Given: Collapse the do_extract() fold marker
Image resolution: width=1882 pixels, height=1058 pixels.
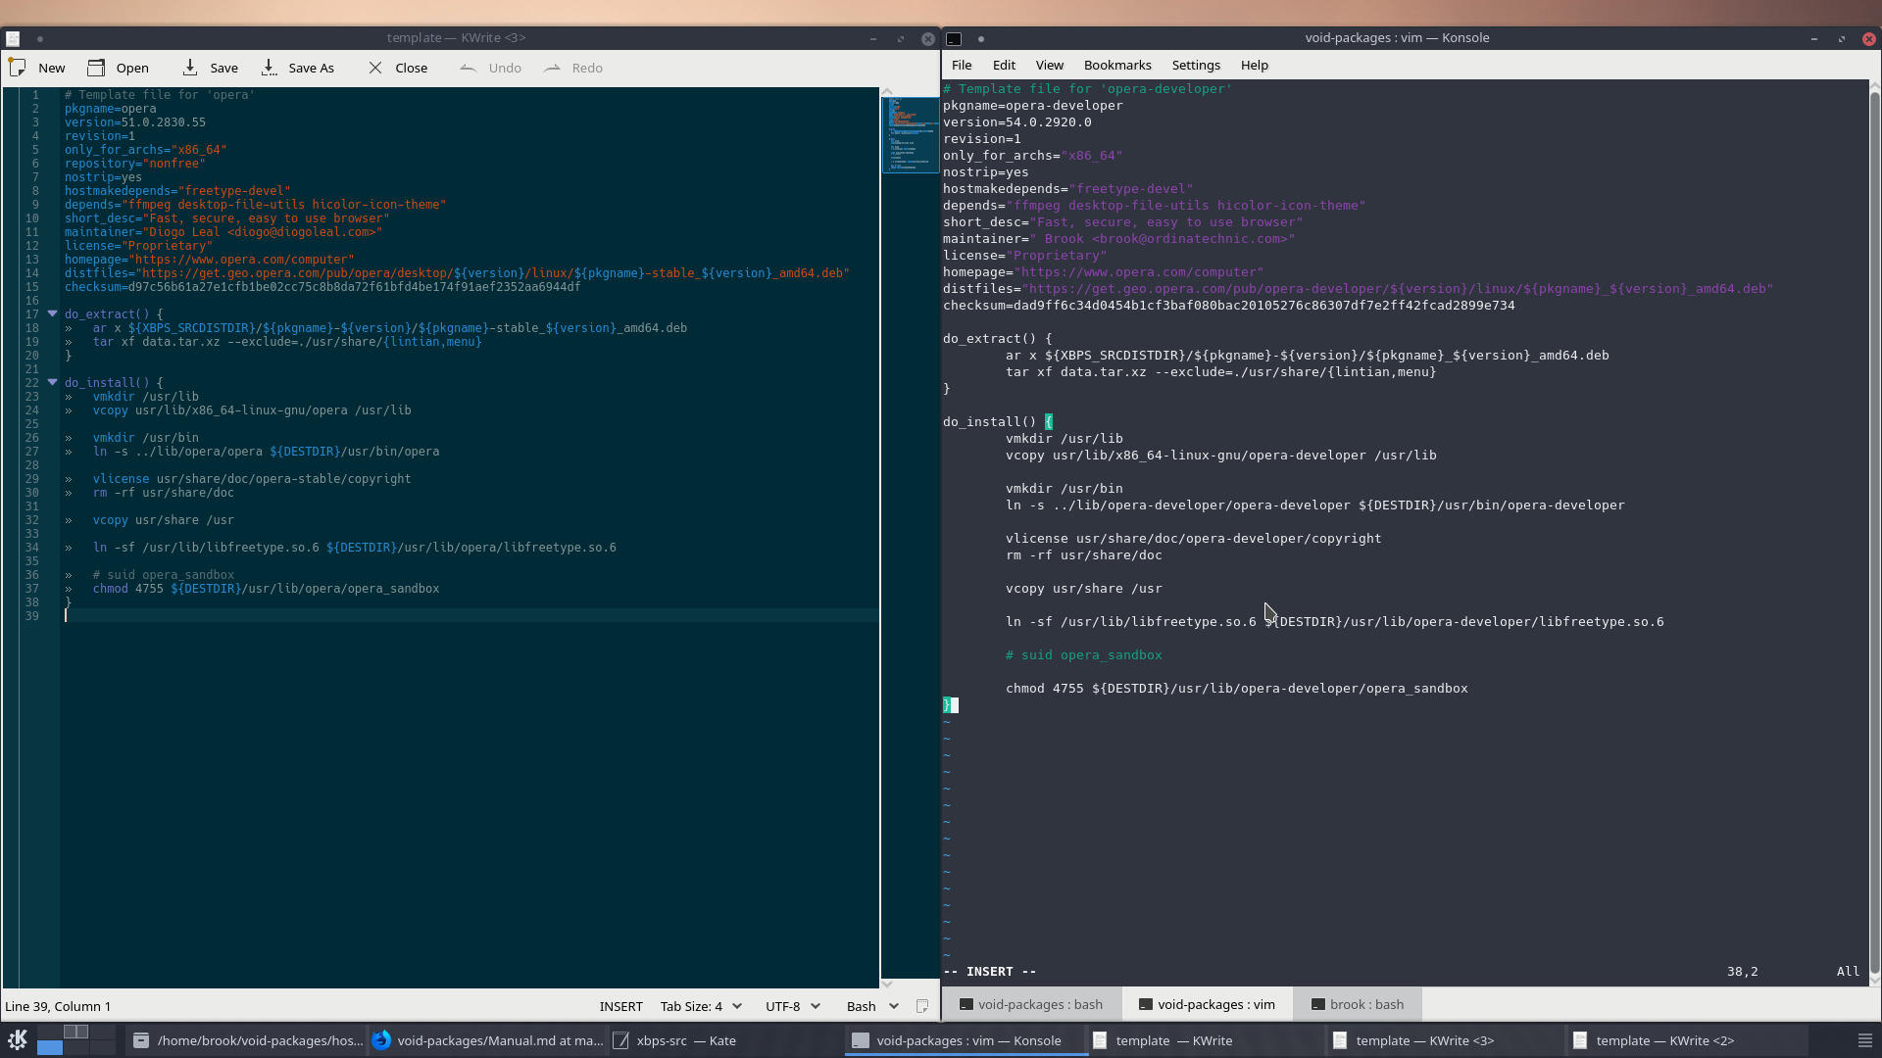Looking at the screenshot, I should pyautogui.click(x=53, y=313).
